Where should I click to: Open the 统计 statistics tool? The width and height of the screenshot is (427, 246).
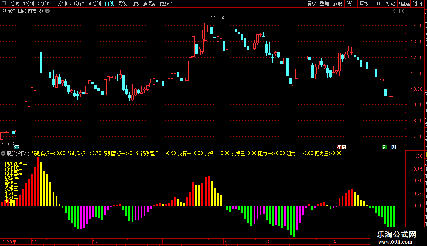[x=351, y=3]
